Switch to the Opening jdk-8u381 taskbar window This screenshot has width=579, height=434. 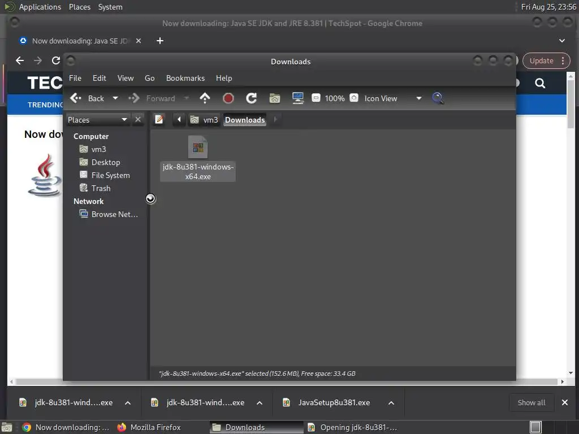(x=353, y=427)
